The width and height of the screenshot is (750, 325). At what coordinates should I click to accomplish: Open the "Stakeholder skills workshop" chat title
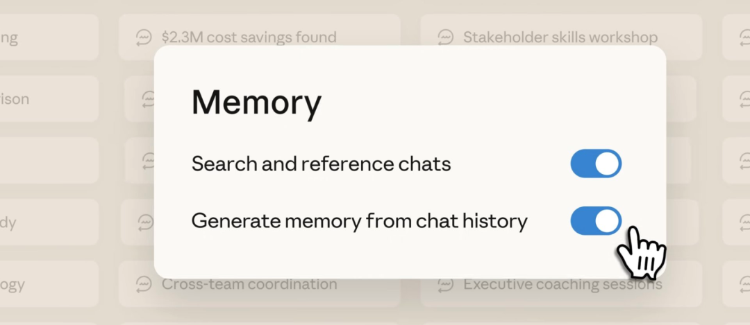coord(560,37)
